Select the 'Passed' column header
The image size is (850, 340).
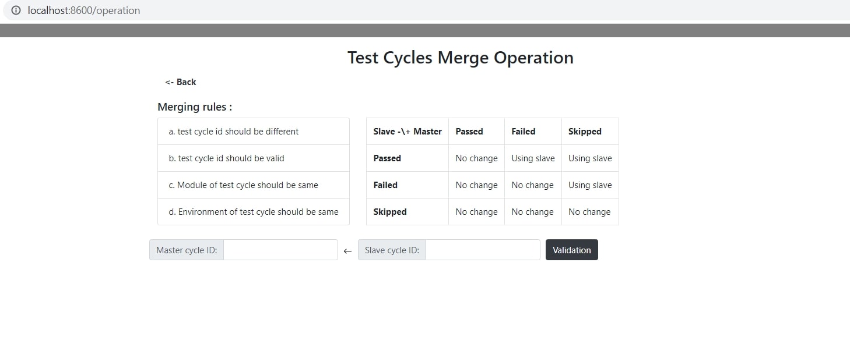click(x=469, y=132)
